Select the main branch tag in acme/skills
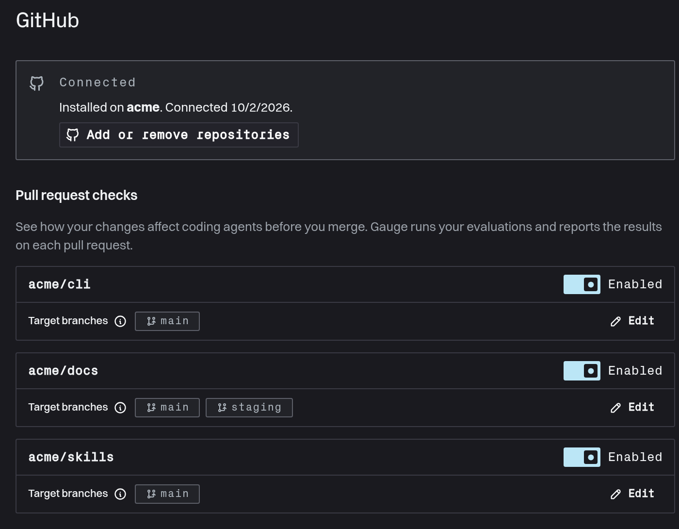Screen dimensions: 679x529 tap(167, 494)
